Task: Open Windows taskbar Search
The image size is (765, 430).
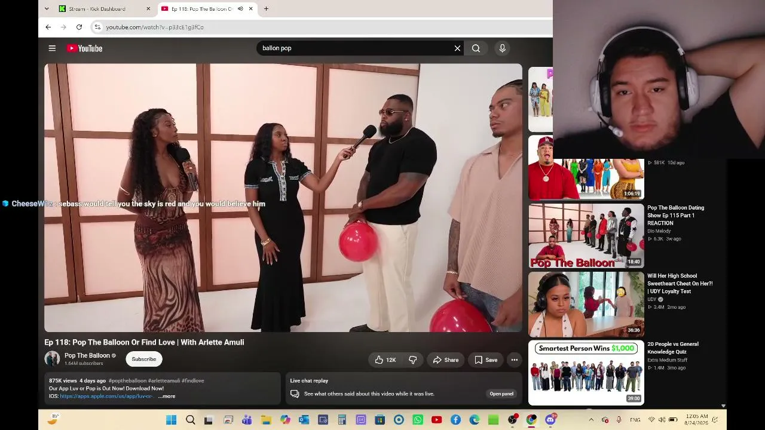Action: point(190,420)
